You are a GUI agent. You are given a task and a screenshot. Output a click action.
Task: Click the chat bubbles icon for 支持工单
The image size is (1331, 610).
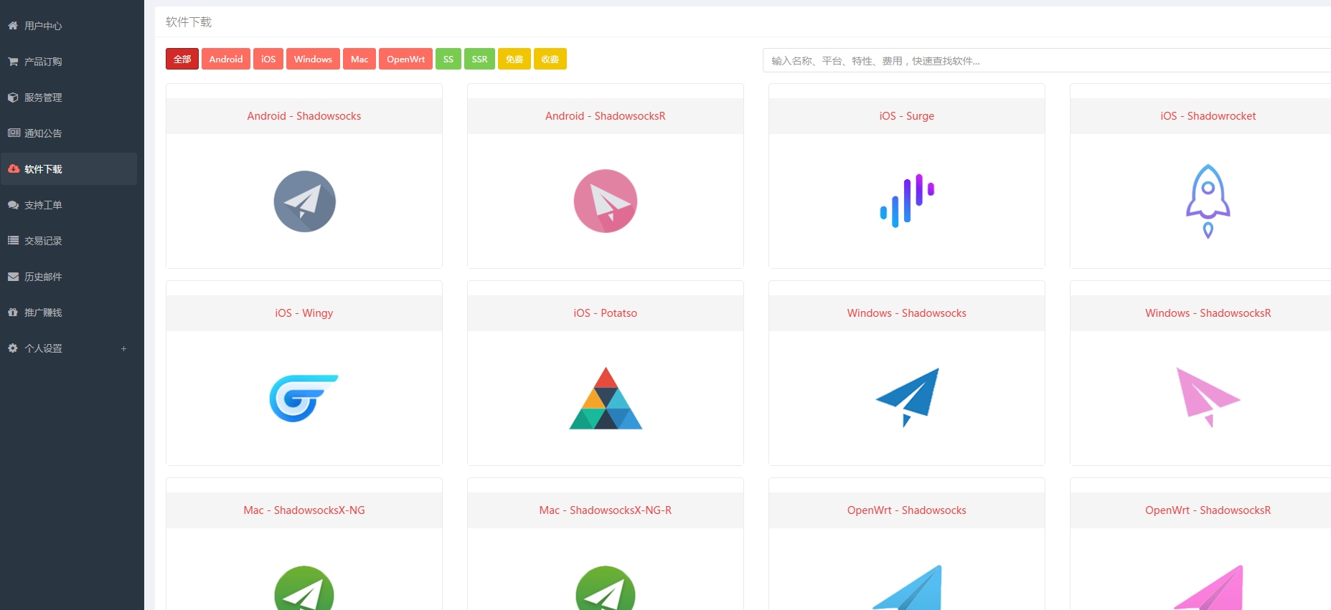[14, 205]
